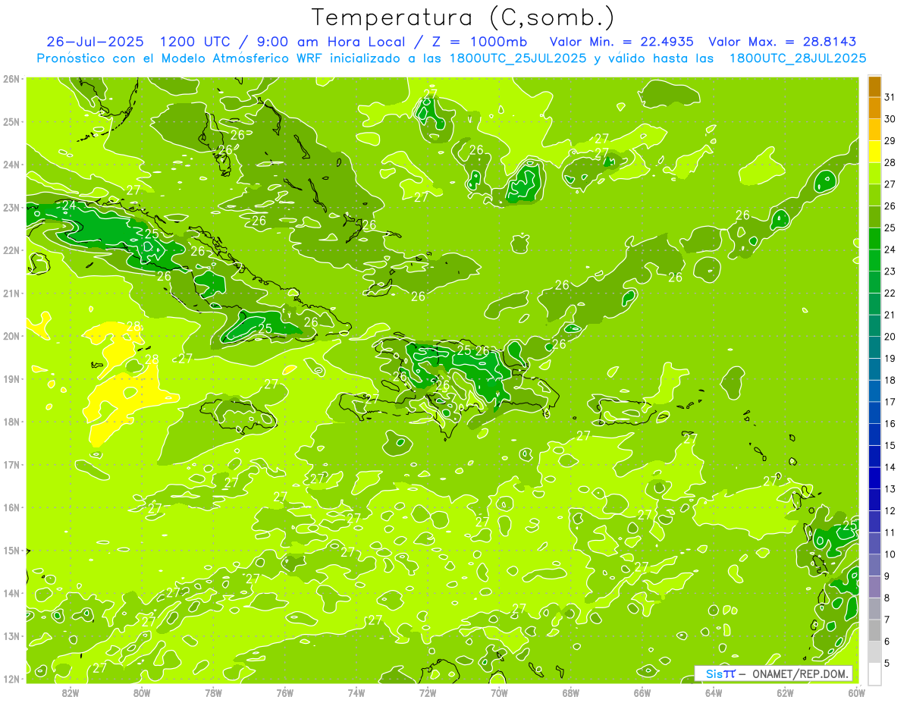Click the color bar label '5'
910x703 pixels.
887,664
